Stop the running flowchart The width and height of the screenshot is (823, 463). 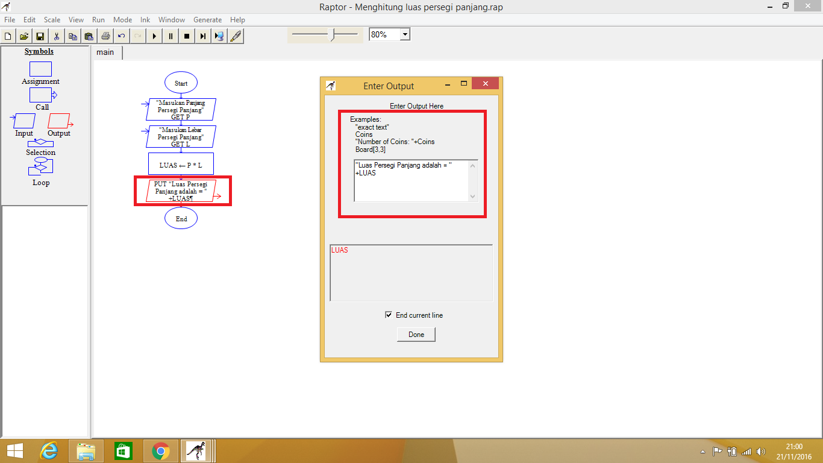click(187, 36)
